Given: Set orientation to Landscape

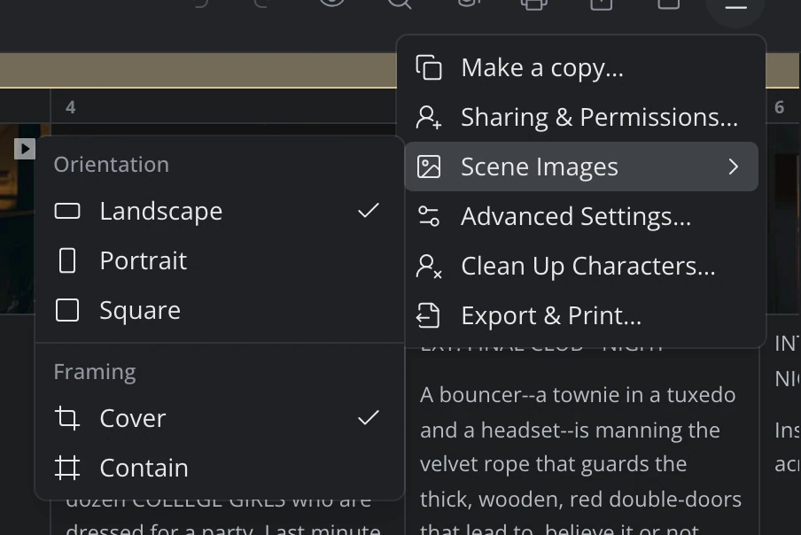Looking at the screenshot, I should click(218, 211).
